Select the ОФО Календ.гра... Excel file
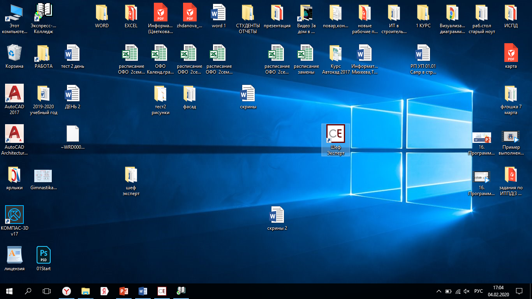This screenshot has height=299, width=532. coord(160,59)
